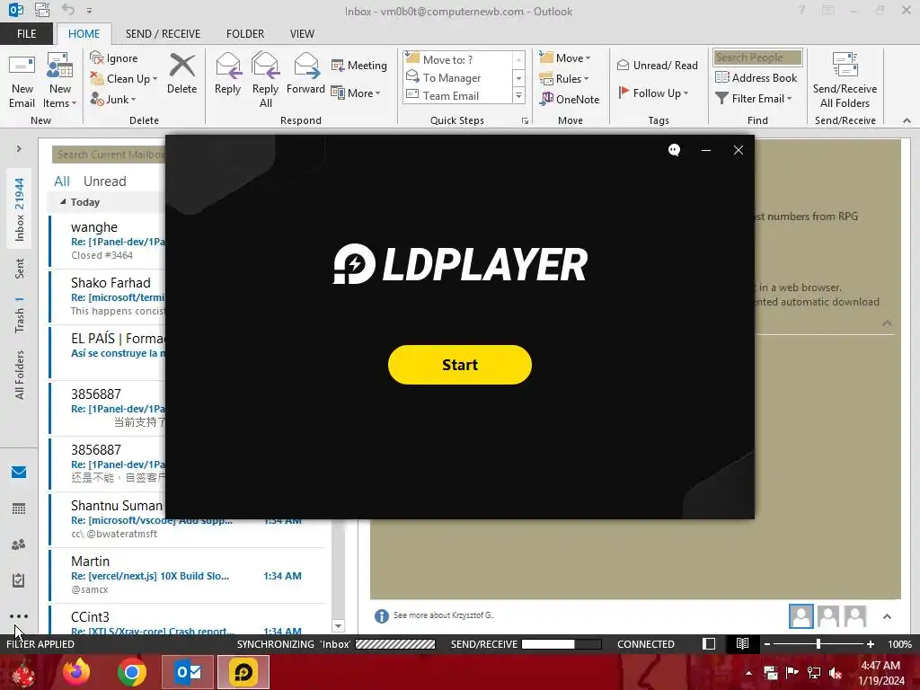
Task: Open the New Items menu
Action: [60, 81]
